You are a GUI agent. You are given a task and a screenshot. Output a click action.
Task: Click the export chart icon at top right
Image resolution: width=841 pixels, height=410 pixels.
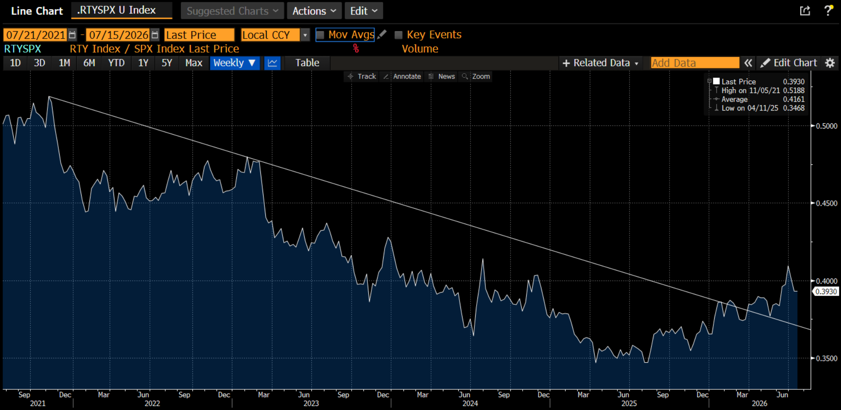(x=805, y=11)
